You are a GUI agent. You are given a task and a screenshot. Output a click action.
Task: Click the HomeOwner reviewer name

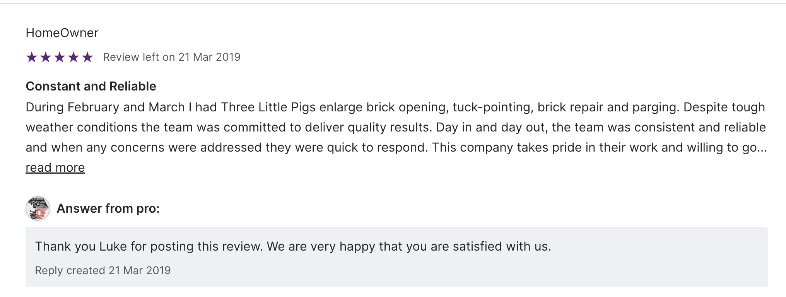click(62, 33)
